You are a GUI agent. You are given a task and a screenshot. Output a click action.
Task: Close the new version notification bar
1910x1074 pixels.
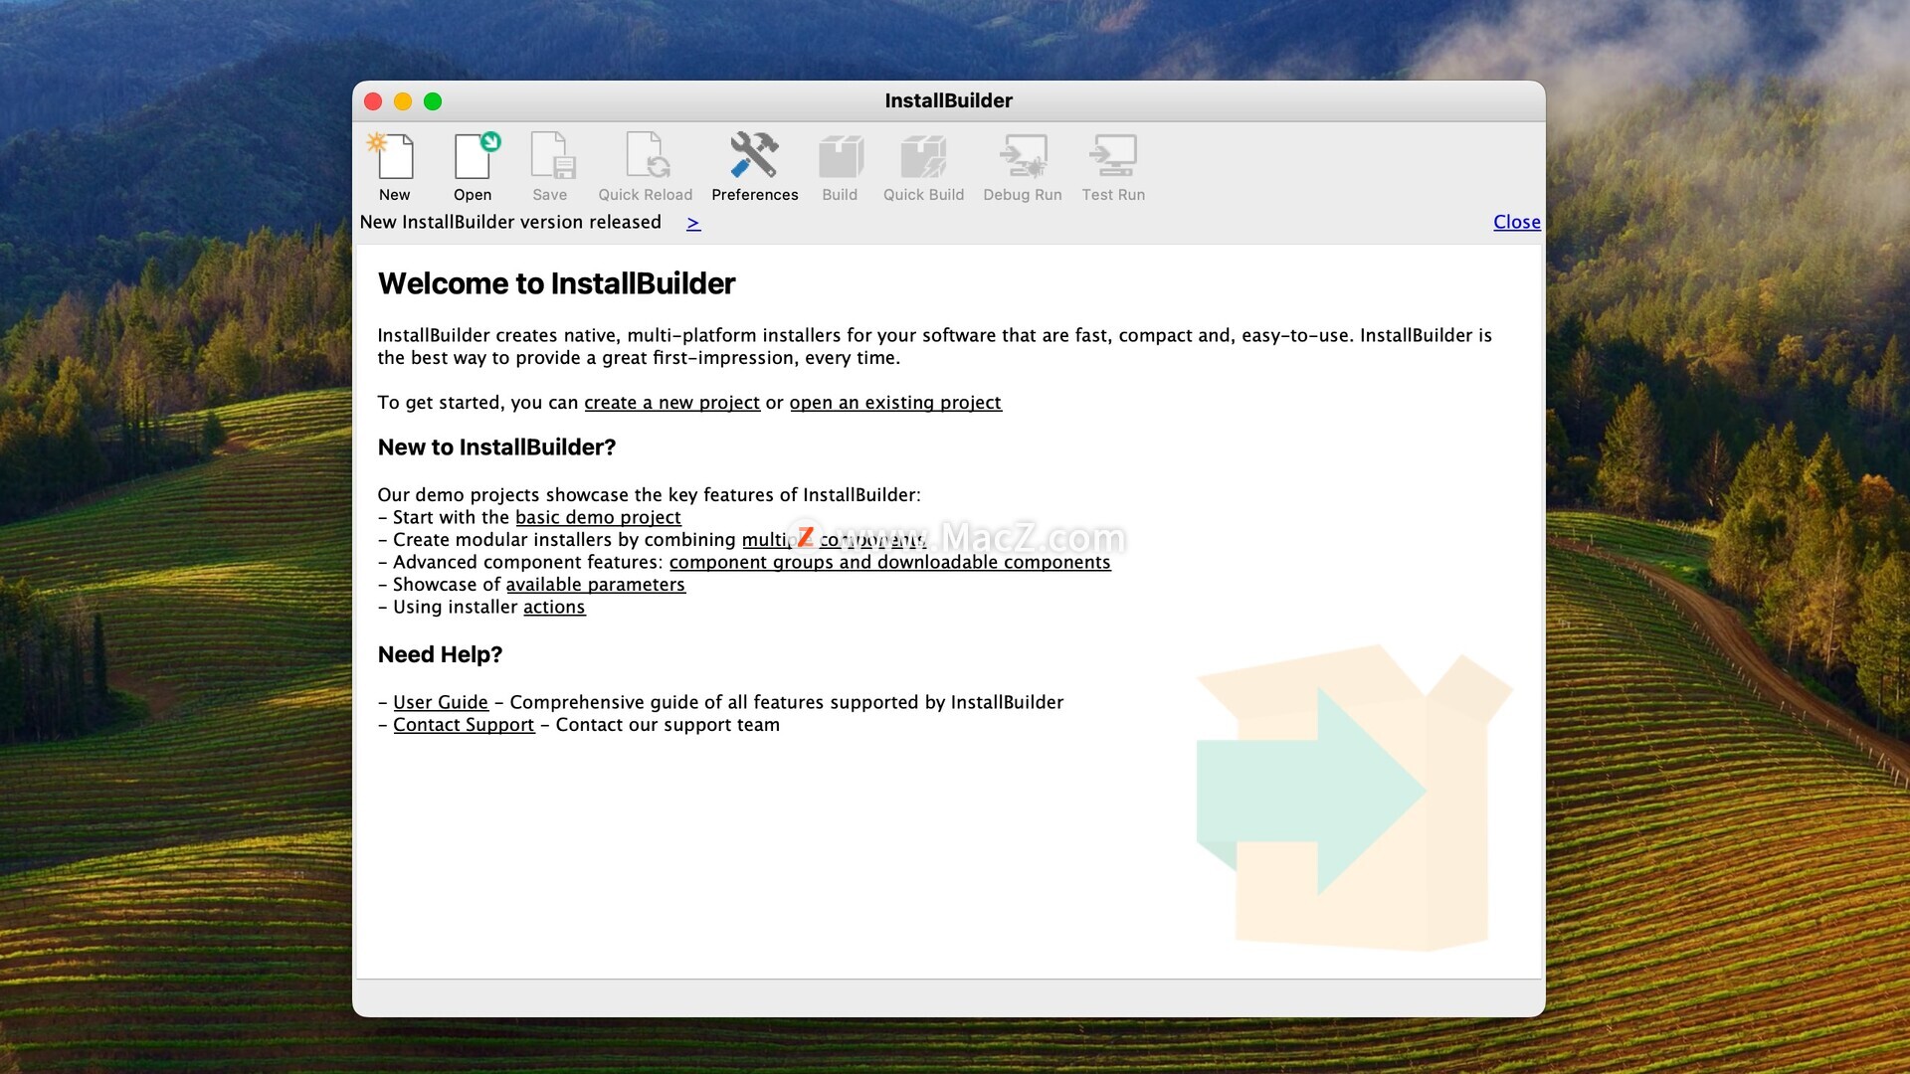coord(1516,223)
